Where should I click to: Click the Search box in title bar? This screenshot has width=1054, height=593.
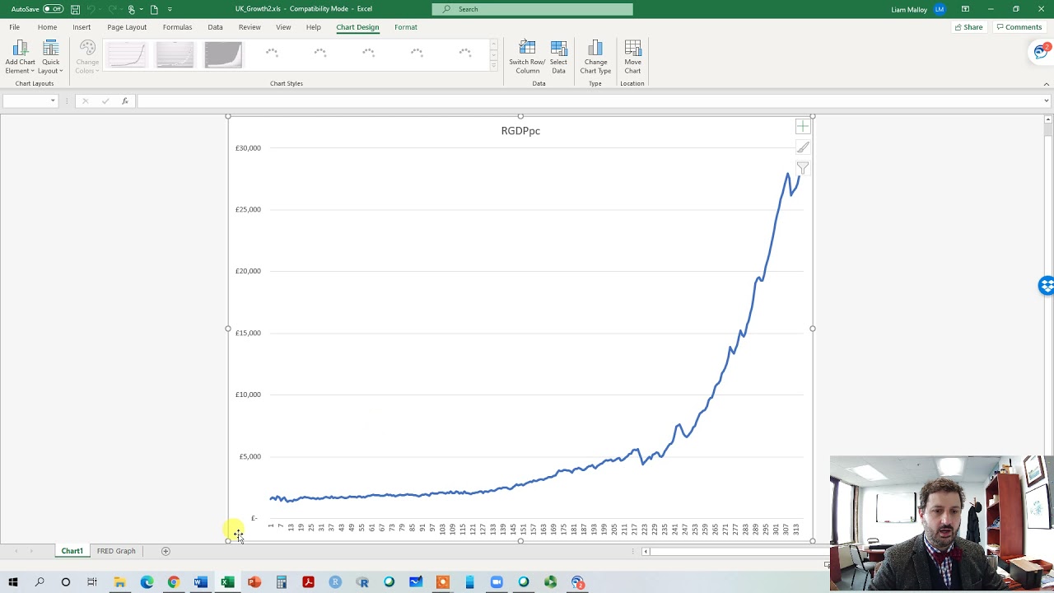[x=533, y=9]
